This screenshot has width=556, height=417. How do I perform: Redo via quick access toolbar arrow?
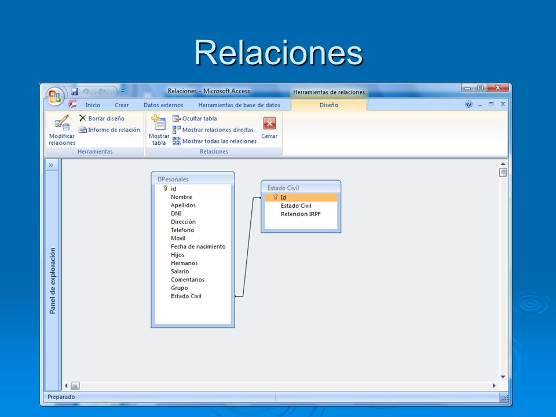tap(102, 92)
